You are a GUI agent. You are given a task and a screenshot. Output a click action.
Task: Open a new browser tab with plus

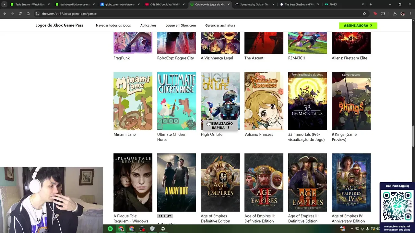(371, 5)
